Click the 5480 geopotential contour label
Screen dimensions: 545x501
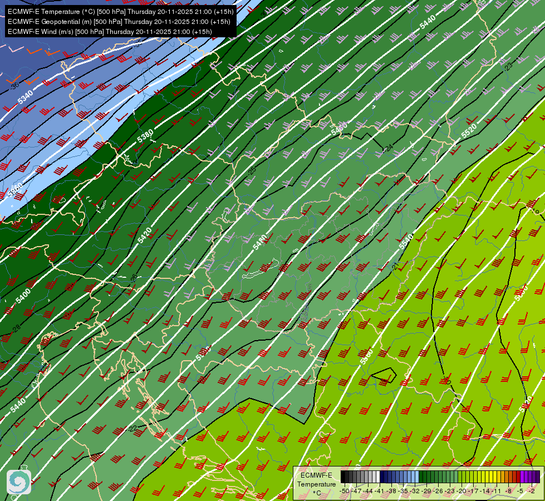259,242
